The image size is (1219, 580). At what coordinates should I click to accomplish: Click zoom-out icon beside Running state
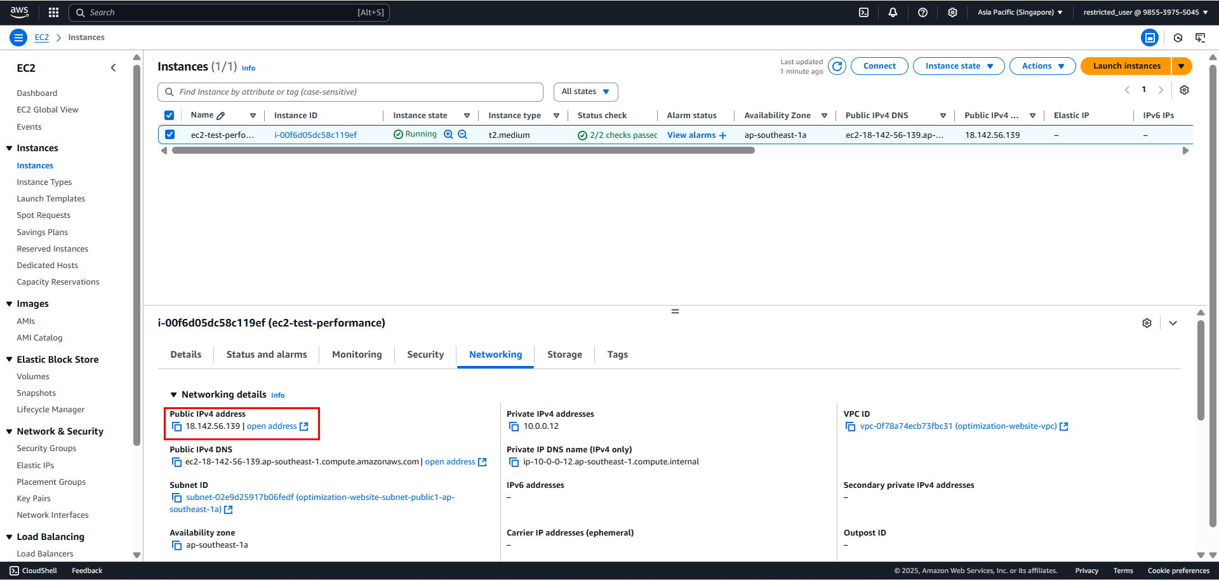[462, 134]
